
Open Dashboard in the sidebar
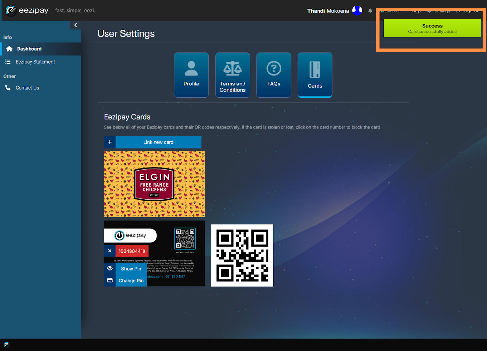click(41, 49)
